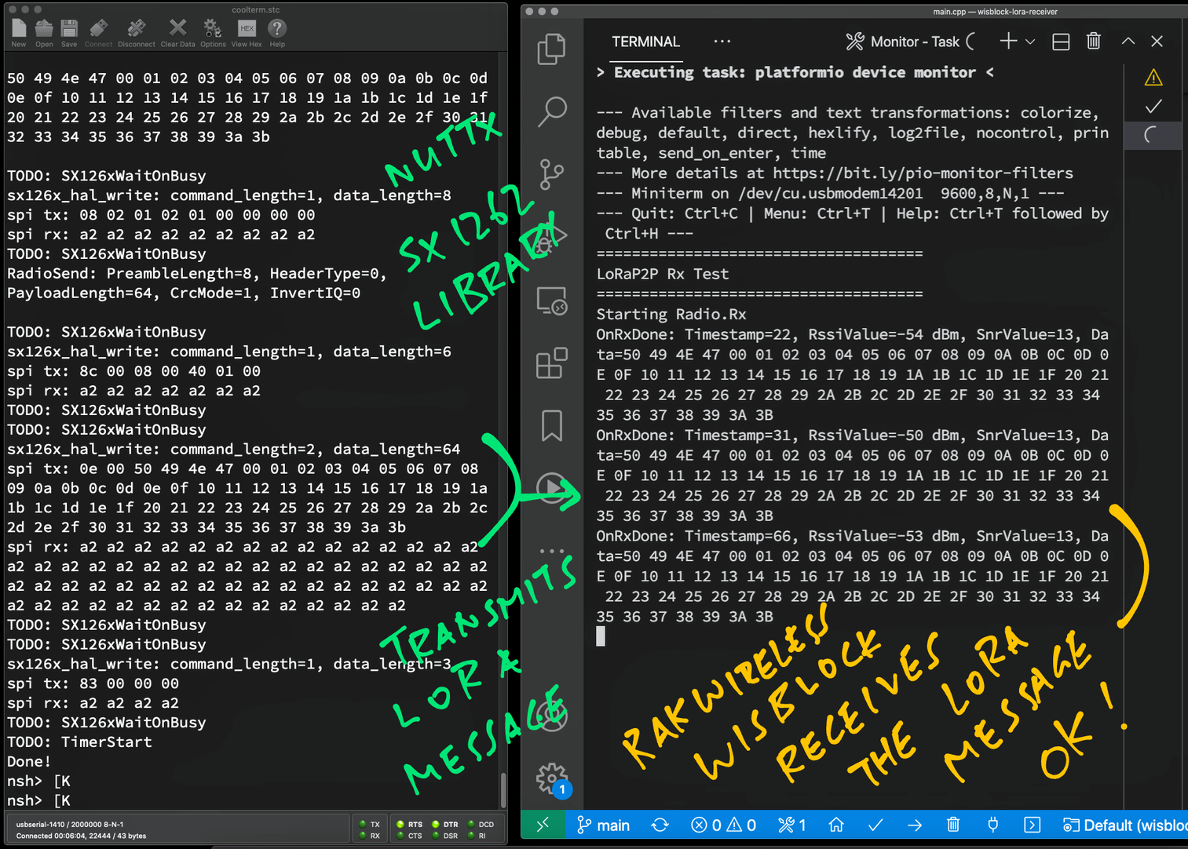Click the CoolTerm output vertical scrollbar
Image resolution: width=1188 pixels, height=849 pixels.
pos(503,787)
